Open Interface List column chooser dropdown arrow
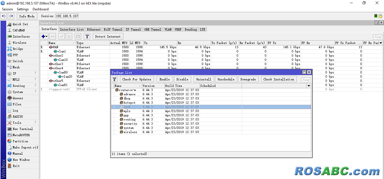 point(381,43)
